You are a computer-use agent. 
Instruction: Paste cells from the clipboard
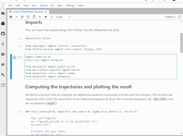coord(34,17)
